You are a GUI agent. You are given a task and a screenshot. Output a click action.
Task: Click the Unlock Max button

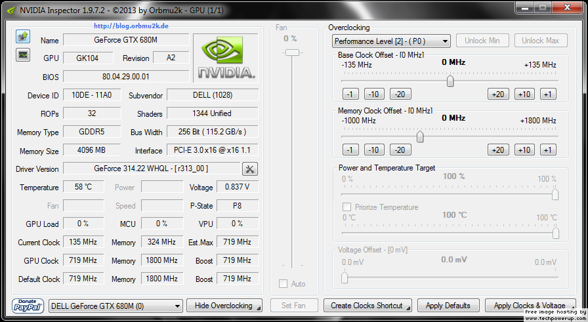point(540,41)
